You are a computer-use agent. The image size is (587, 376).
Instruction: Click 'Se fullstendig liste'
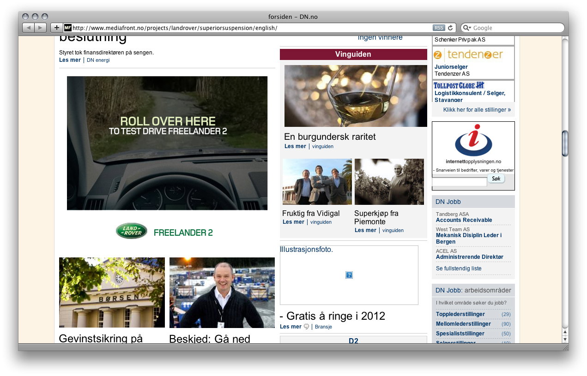click(x=459, y=269)
